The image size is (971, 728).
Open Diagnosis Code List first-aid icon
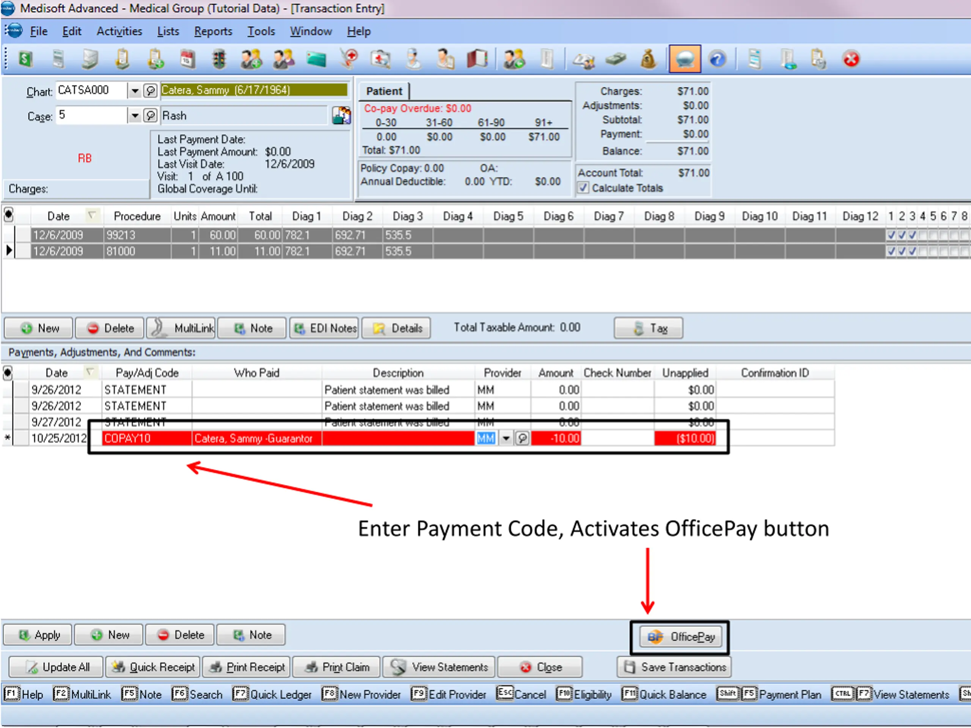[x=380, y=59]
